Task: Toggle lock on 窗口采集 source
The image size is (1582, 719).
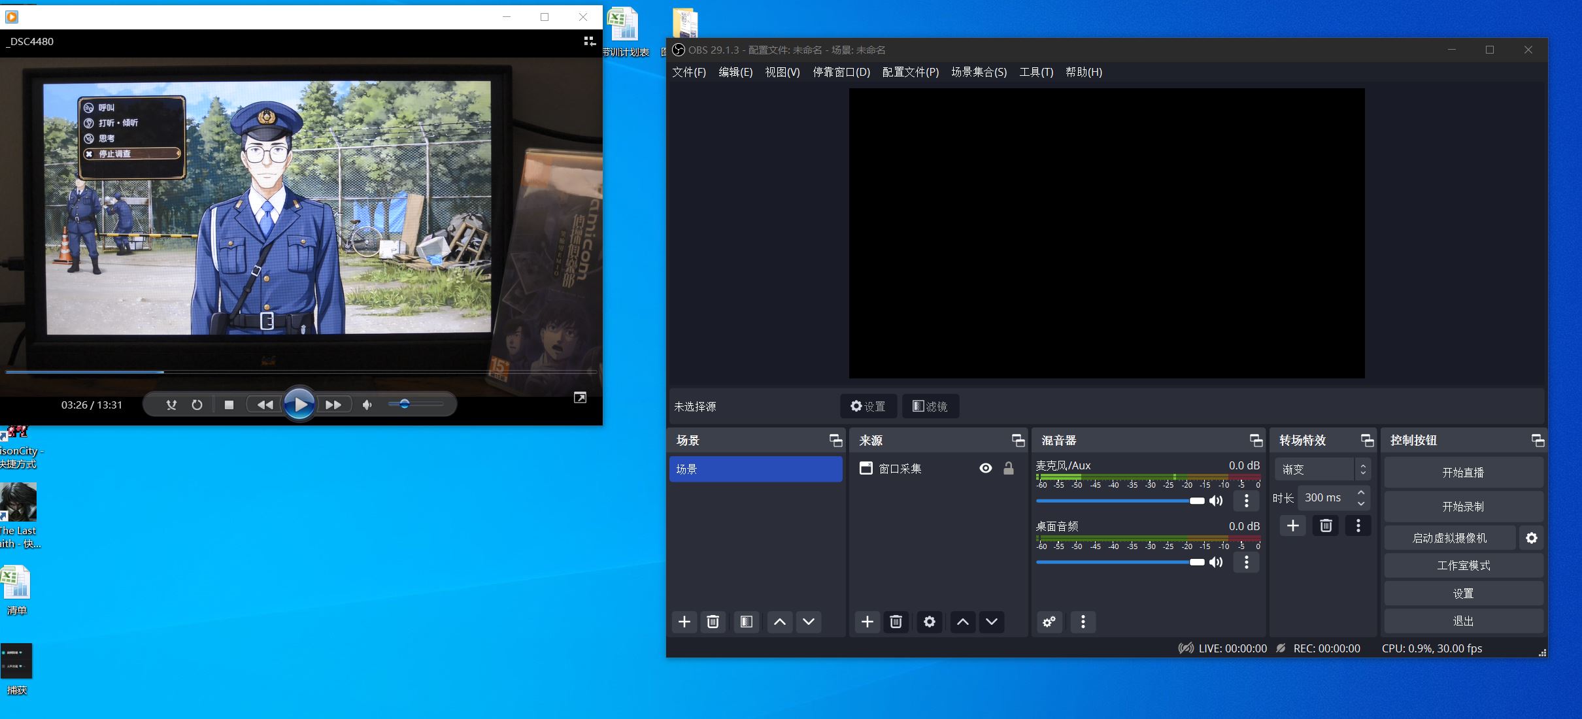Action: pyautogui.click(x=1009, y=468)
